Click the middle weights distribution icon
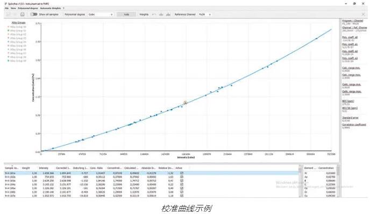The image size is (370, 214). (161, 14)
